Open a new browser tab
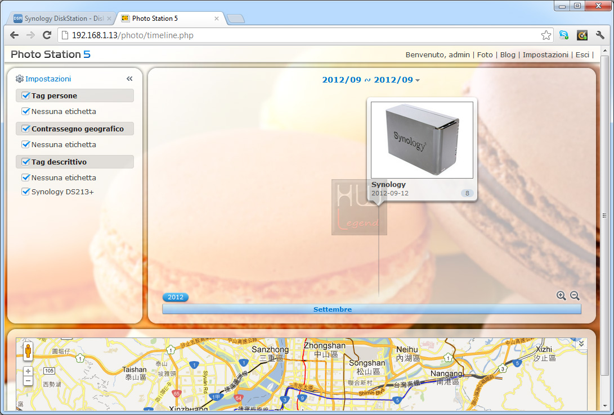 pyautogui.click(x=236, y=19)
